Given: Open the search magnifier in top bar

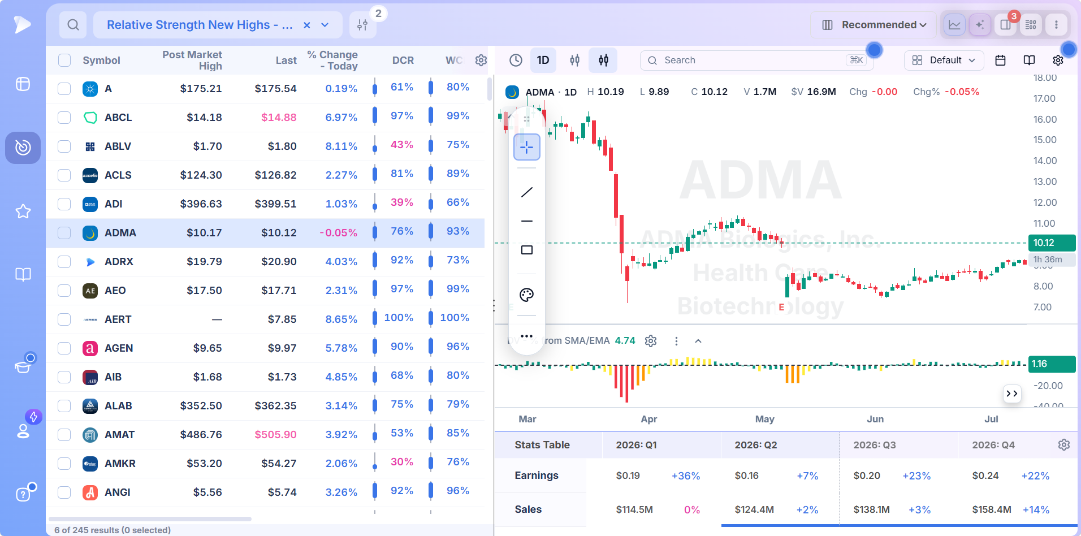Looking at the screenshot, I should pos(73,25).
